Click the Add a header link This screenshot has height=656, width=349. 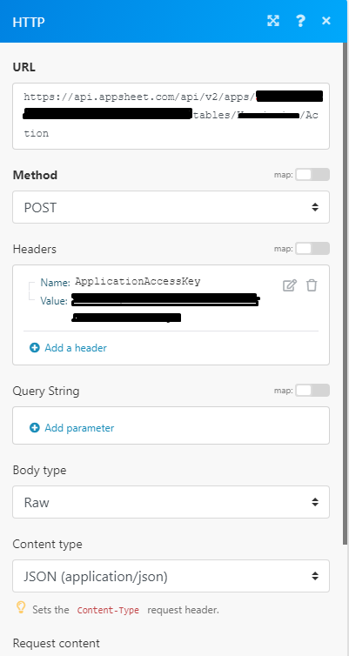[x=76, y=348]
